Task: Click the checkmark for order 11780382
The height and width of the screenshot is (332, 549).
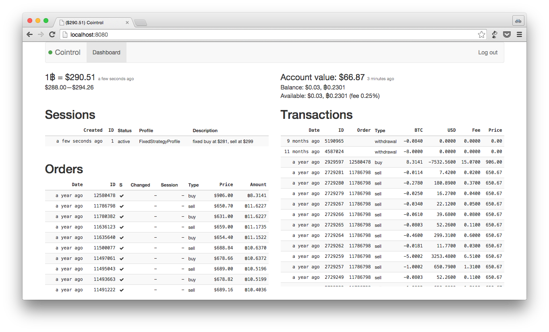Action: click(122, 216)
